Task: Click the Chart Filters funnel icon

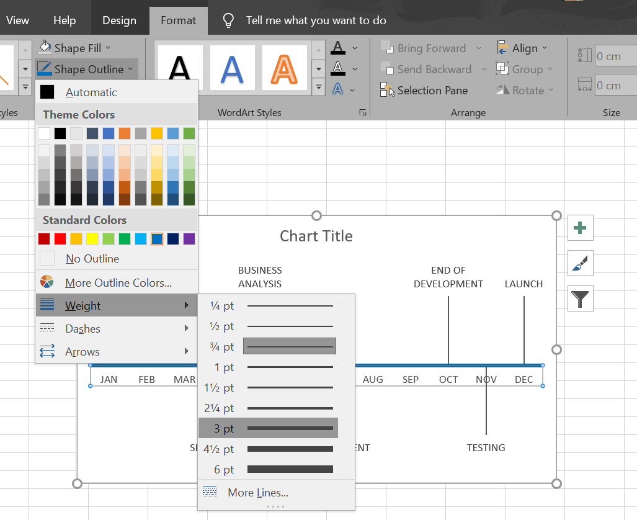Action: click(x=580, y=298)
